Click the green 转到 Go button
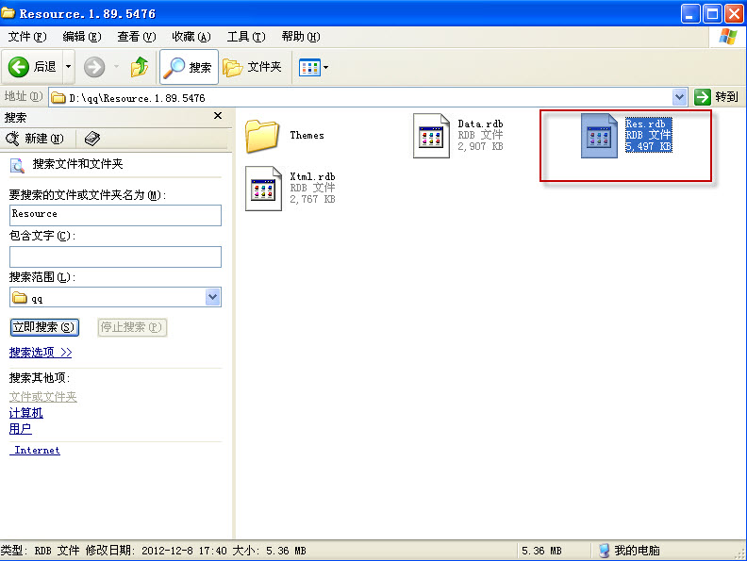The height and width of the screenshot is (561, 747). click(x=717, y=97)
